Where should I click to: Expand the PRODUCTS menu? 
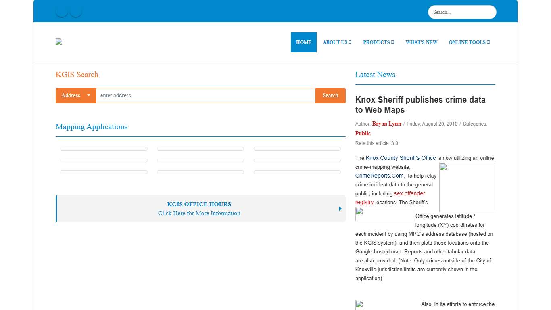coord(378,42)
